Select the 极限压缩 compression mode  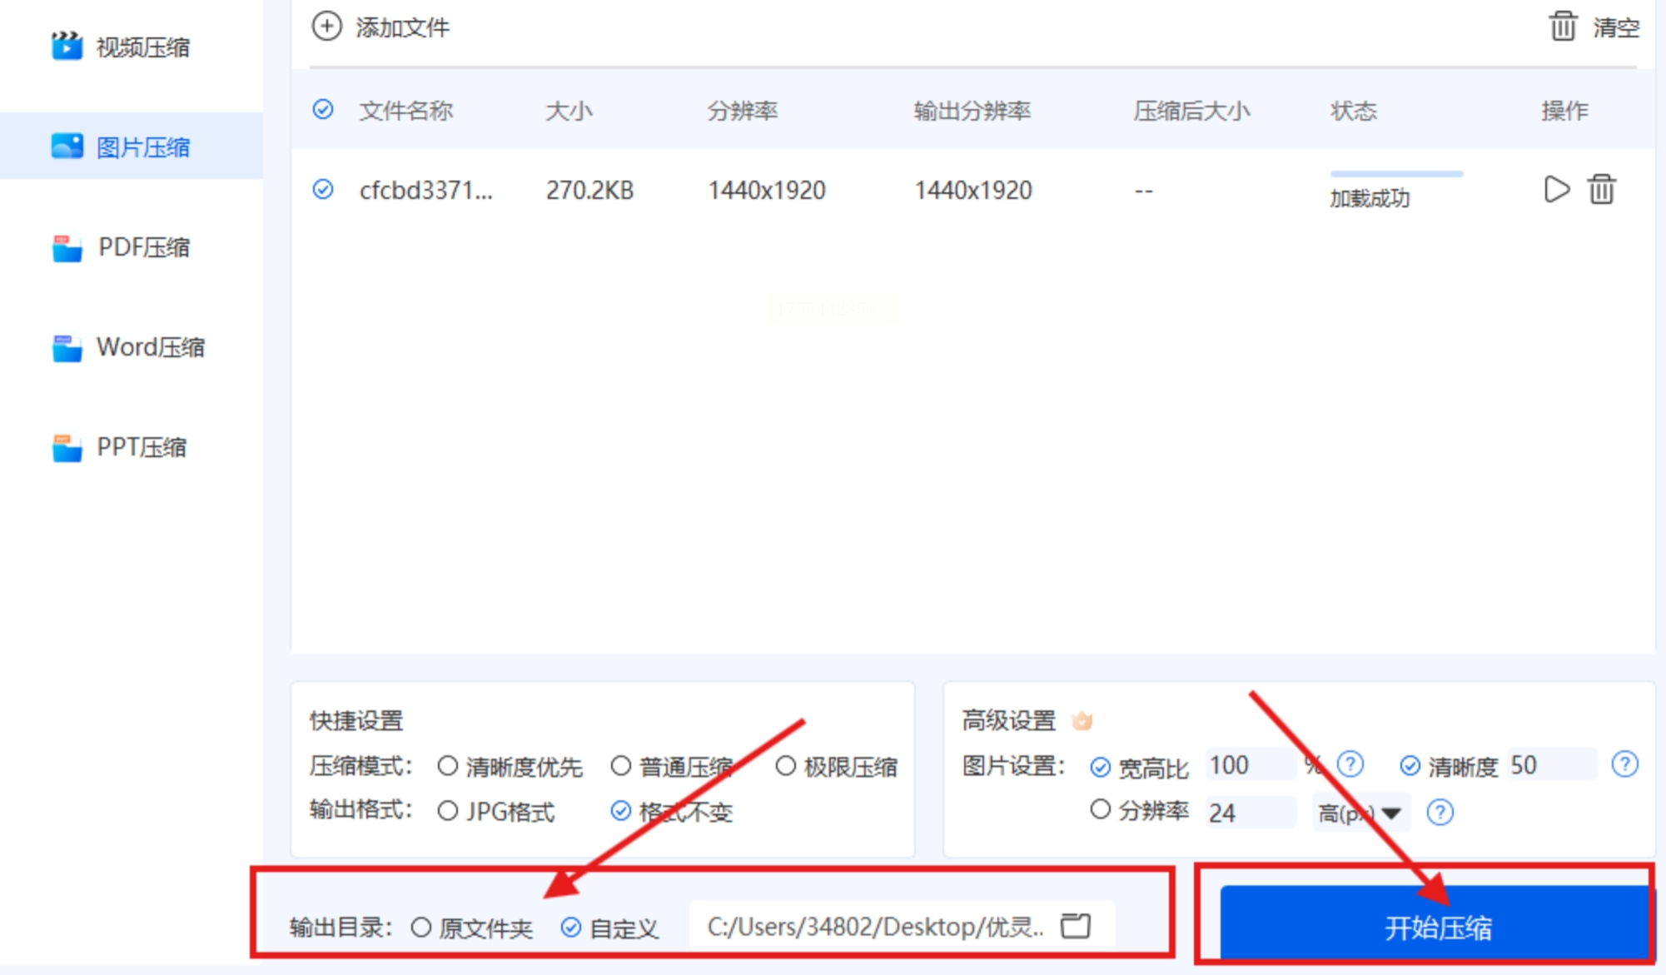click(x=785, y=766)
